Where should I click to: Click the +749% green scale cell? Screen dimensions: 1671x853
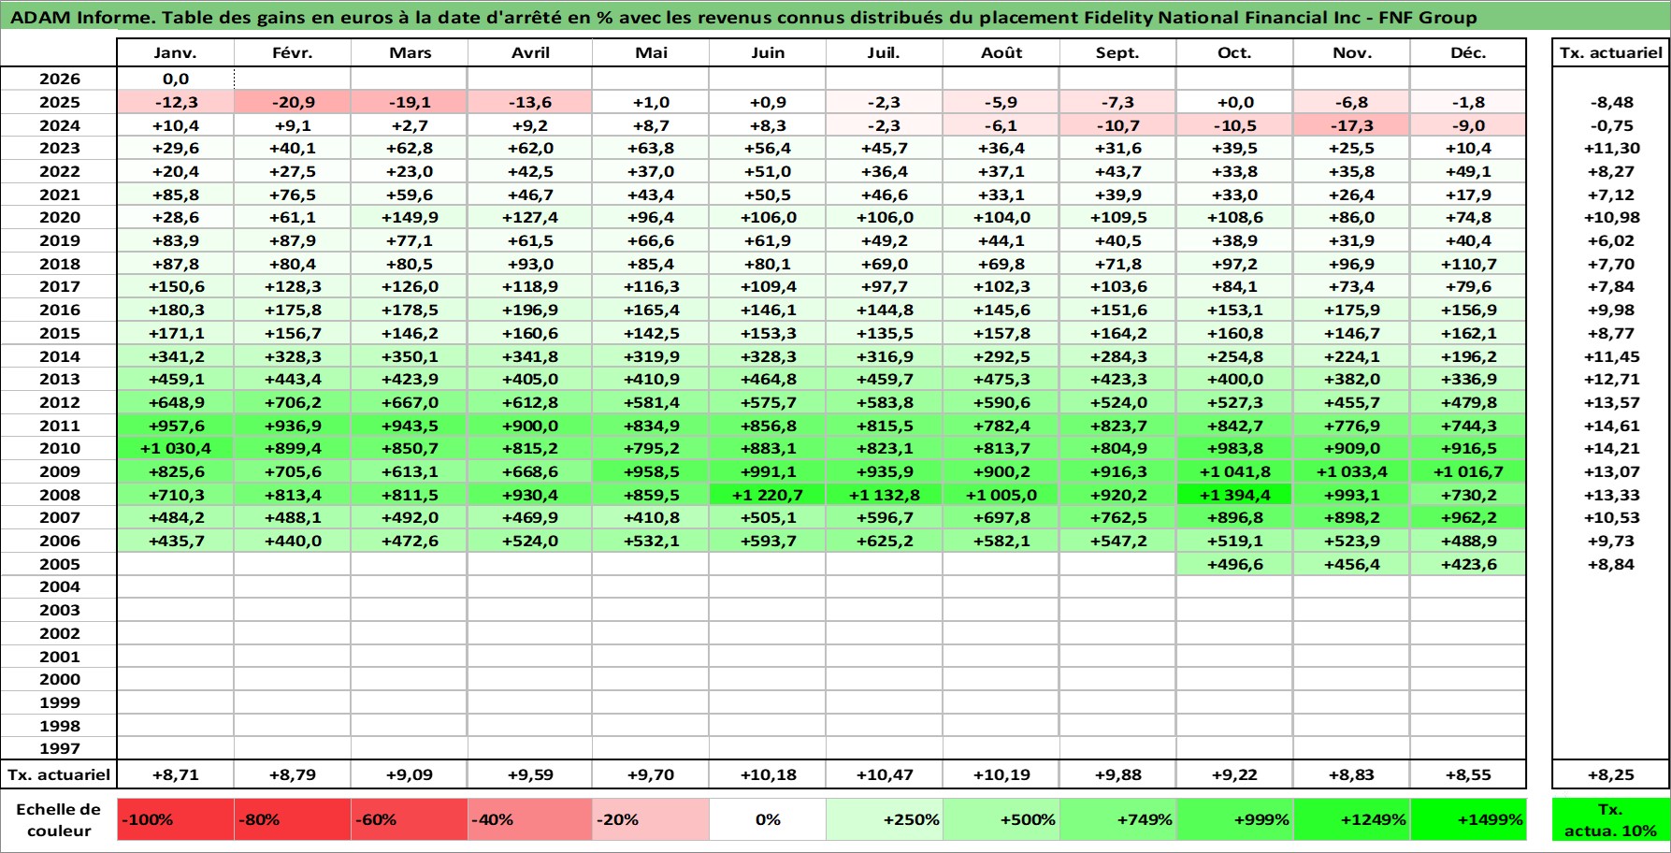(1118, 819)
